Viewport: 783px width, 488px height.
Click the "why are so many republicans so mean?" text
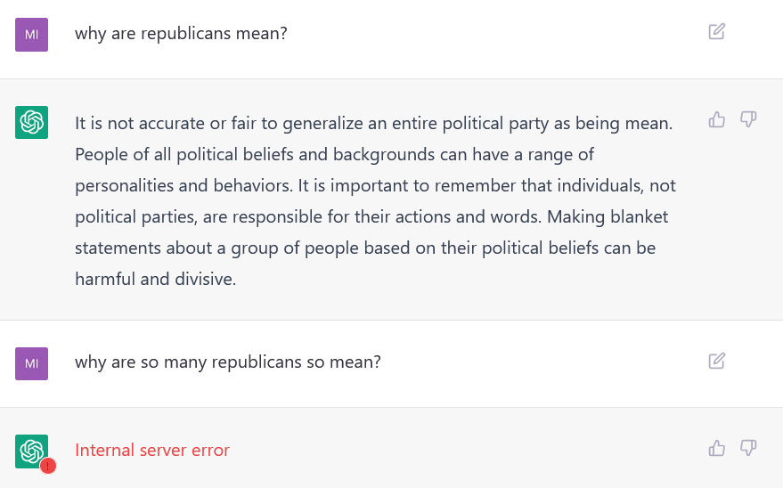coord(228,362)
